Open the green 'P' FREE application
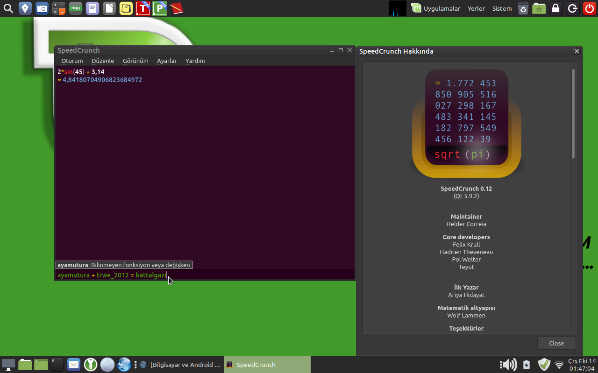The width and height of the screenshot is (598, 373). 160,8
